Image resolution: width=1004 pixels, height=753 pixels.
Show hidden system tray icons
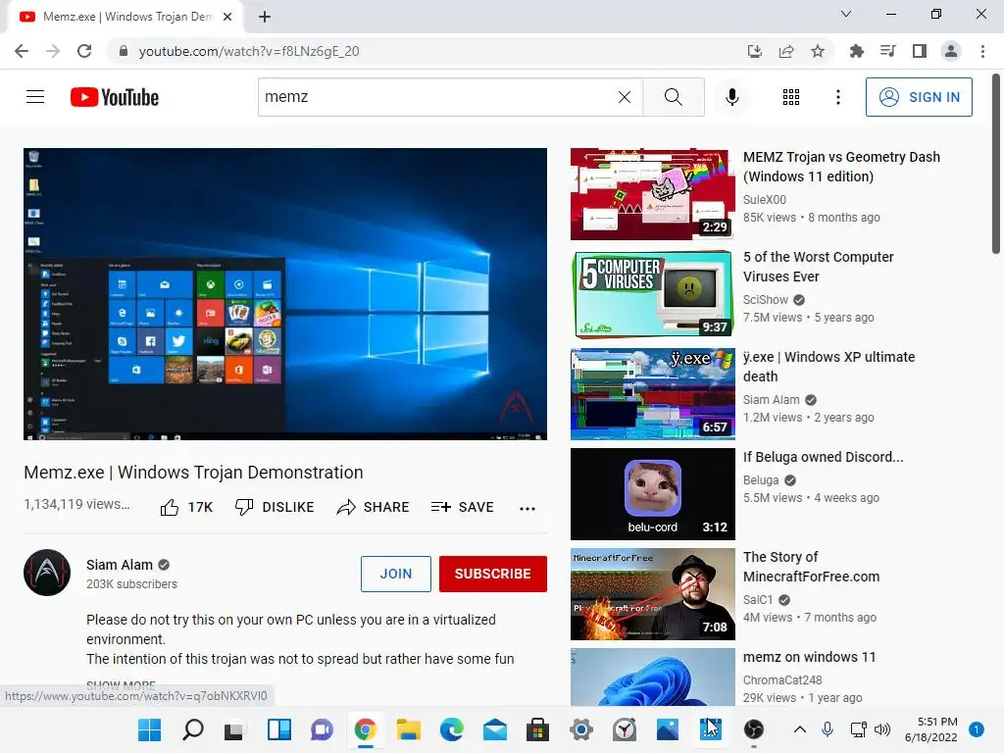pyautogui.click(x=800, y=729)
